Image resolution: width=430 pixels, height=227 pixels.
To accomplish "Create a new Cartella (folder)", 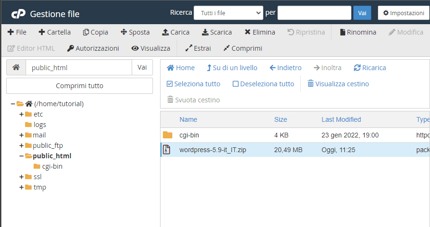I will (54, 32).
